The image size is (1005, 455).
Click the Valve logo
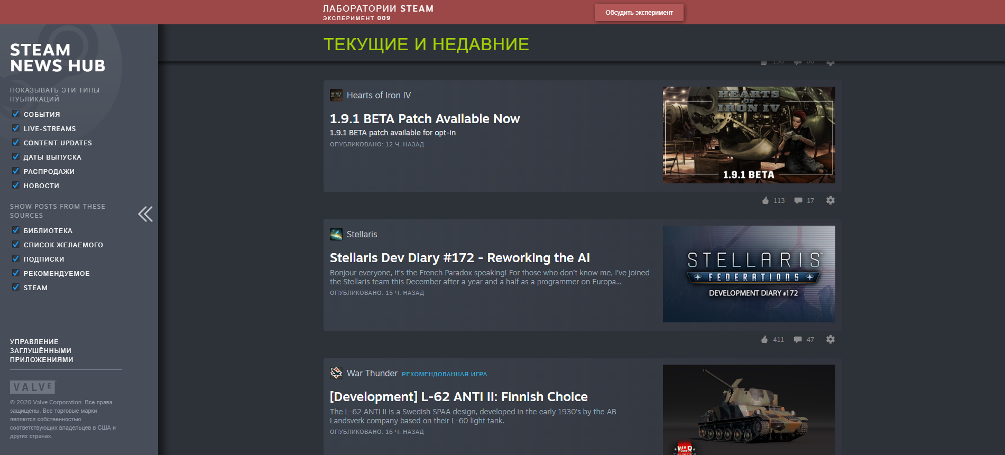(33, 387)
